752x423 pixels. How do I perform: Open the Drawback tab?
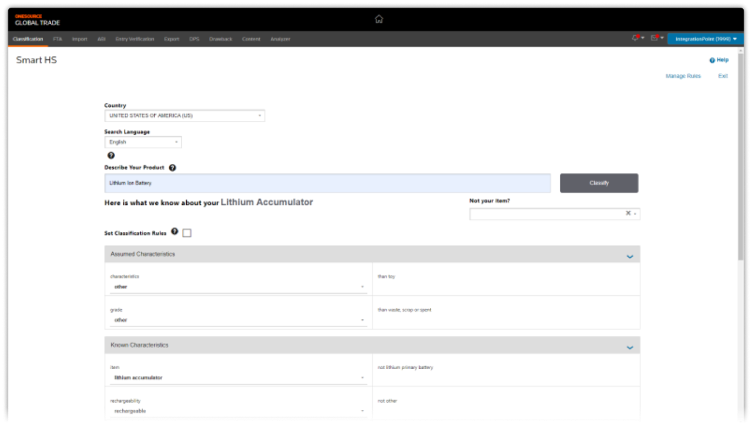[x=220, y=39]
